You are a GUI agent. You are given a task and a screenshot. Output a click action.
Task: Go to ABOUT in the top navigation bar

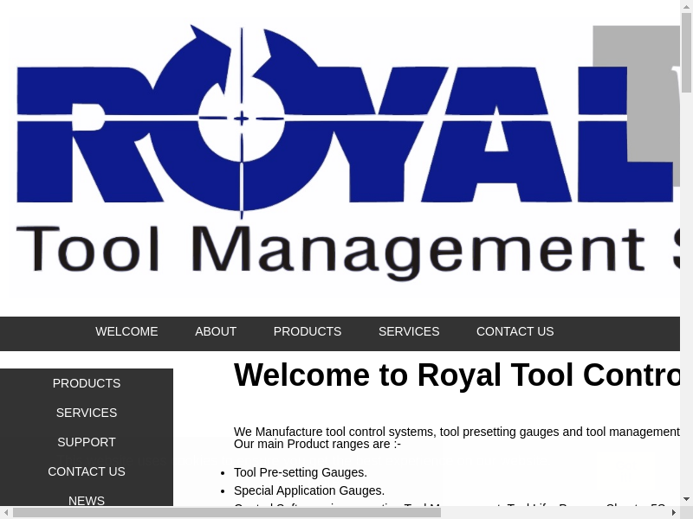click(216, 331)
